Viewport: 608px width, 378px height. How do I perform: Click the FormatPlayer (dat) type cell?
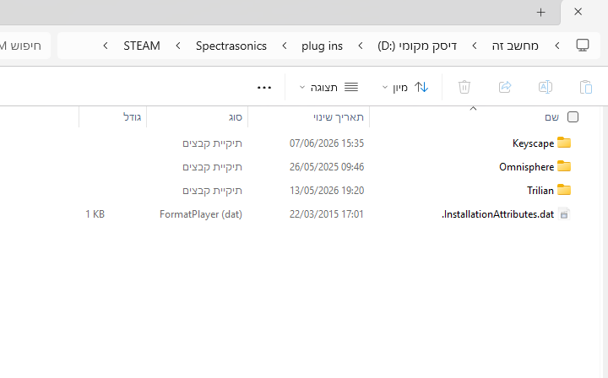click(201, 214)
